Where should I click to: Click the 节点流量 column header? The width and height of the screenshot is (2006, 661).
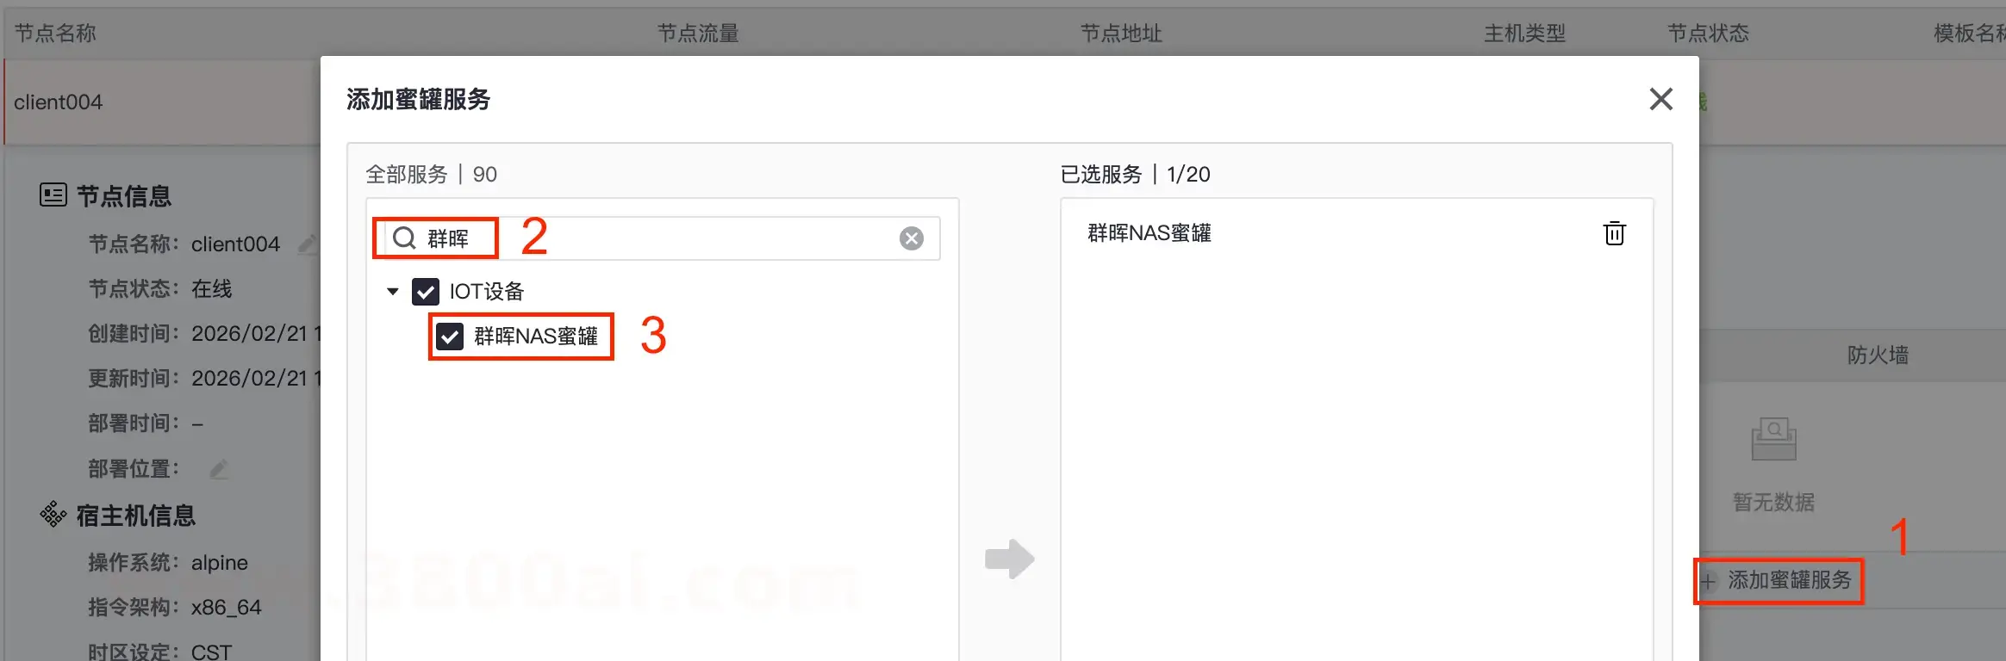click(698, 34)
